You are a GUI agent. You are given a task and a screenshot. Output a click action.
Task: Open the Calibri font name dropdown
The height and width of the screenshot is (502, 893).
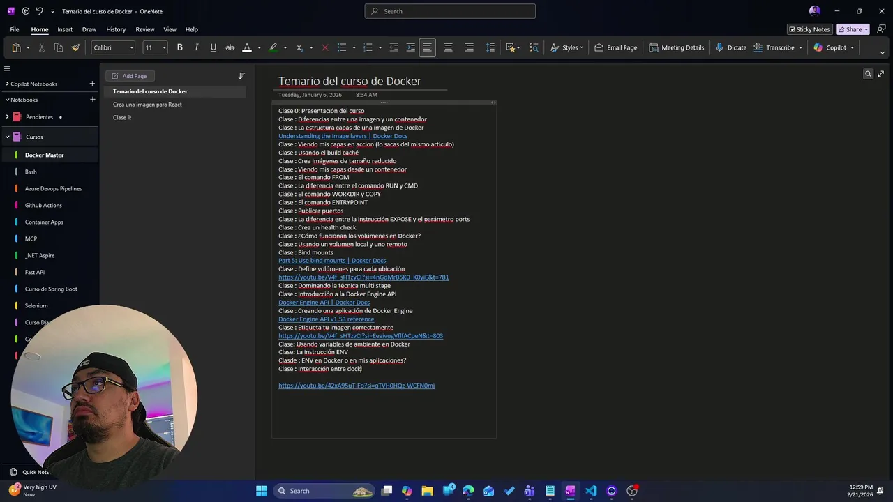pos(132,47)
